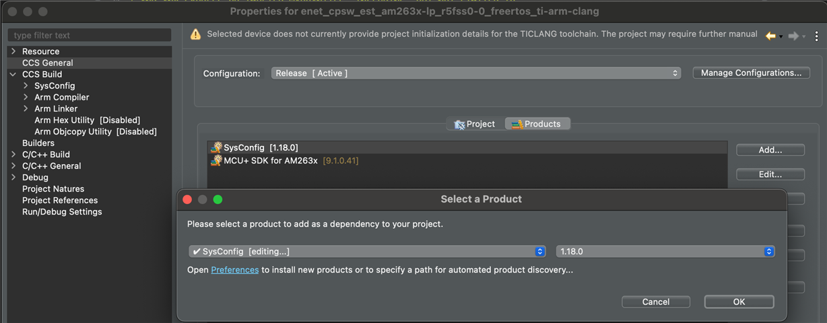Click the yellow warning icon in header
This screenshot has height=323, width=827.
(195, 34)
